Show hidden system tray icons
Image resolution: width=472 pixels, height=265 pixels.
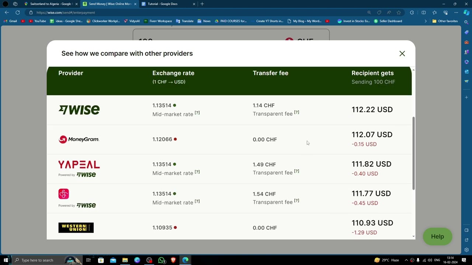coord(406,260)
